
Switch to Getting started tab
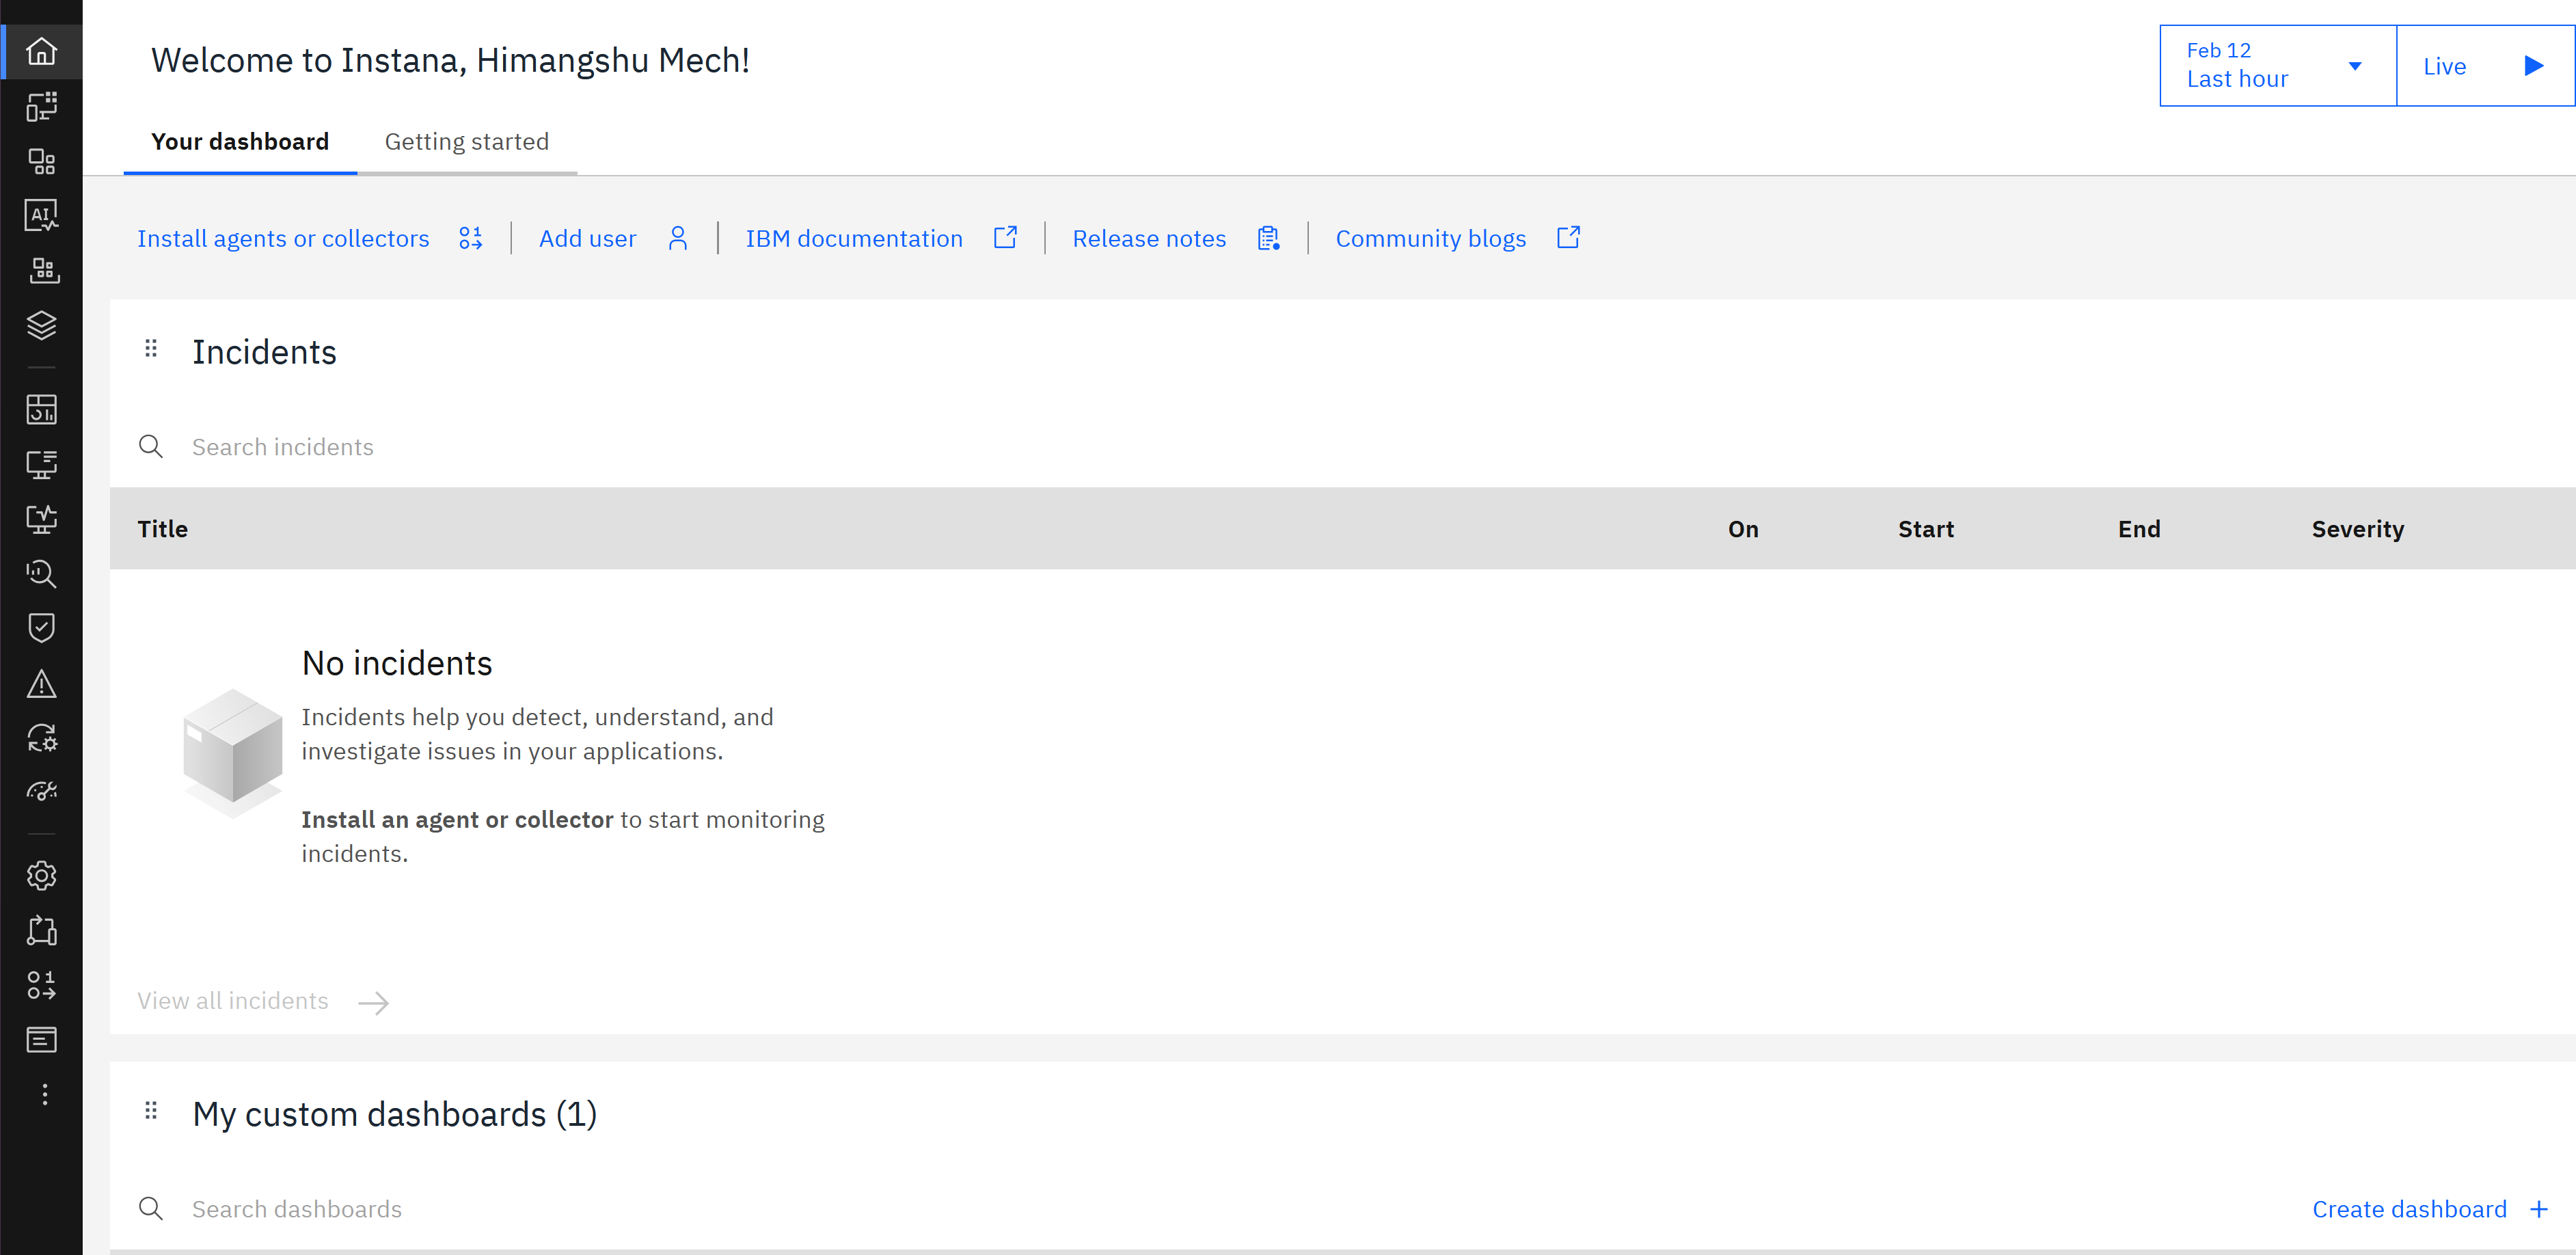tap(467, 142)
